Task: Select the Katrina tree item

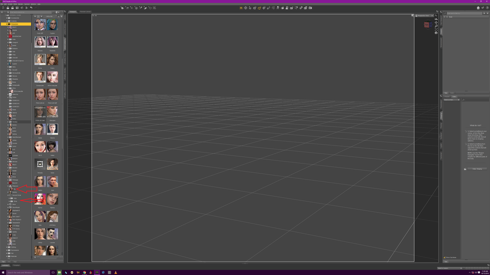Action: (14, 134)
